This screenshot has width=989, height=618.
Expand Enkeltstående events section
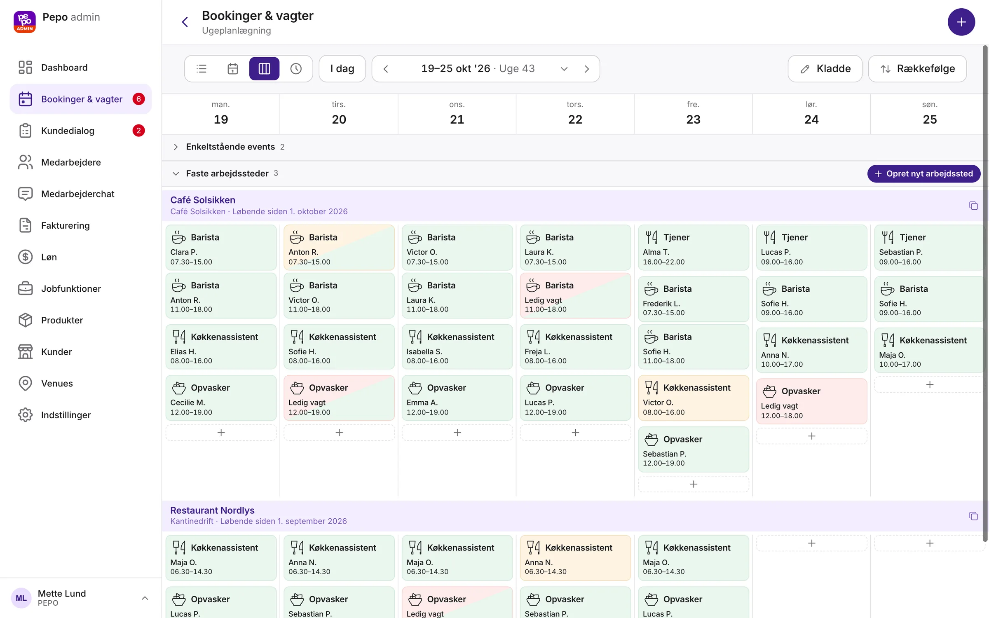tap(176, 147)
